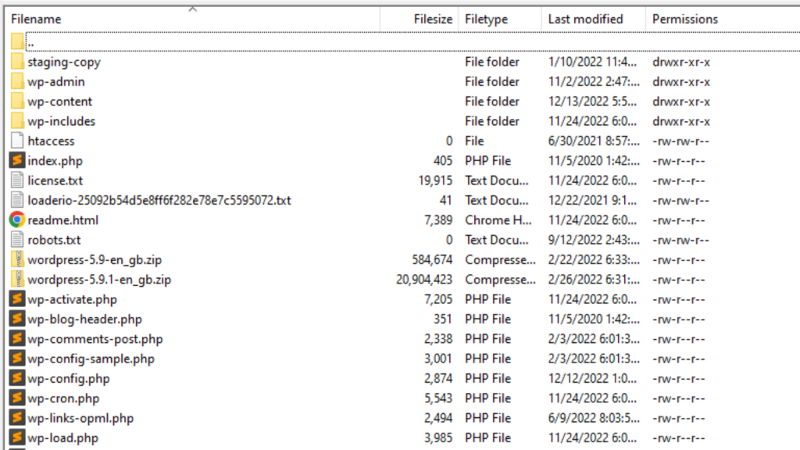Click the wp-config-sample.php file icon
Viewport: 800px width, 450px height.
17,359
